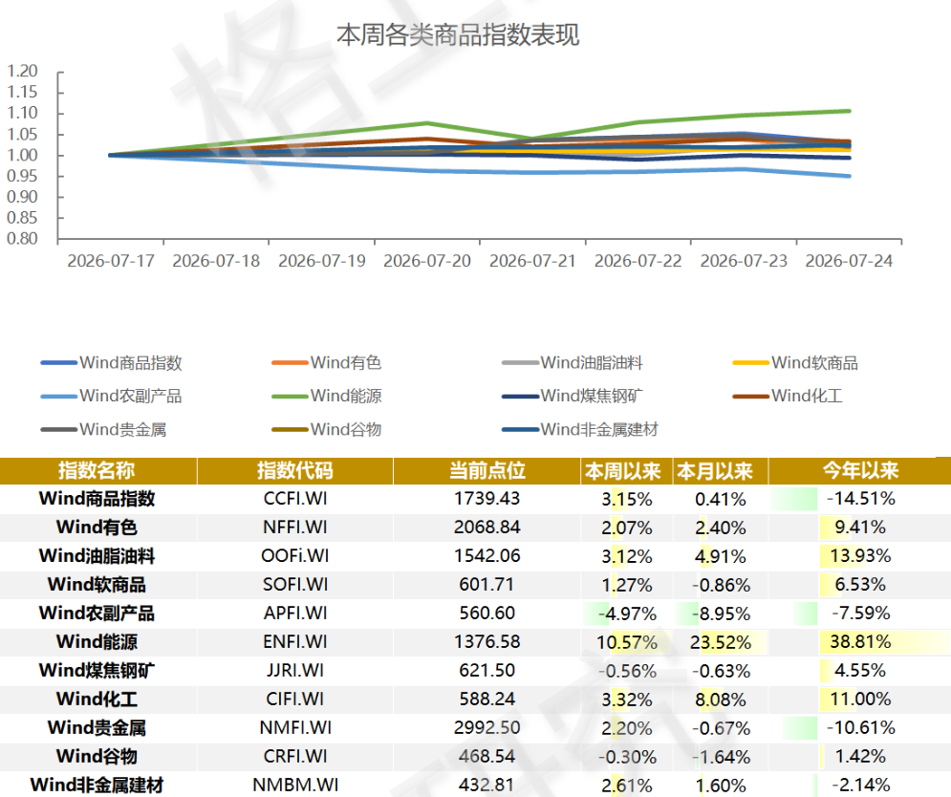Select the Wind贵金属 legend marker
The width and height of the screenshot is (951, 797).
click(x=59, y=429)
